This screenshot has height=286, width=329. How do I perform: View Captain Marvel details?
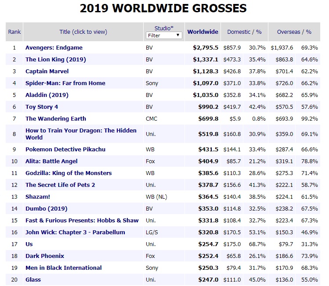click(x=47, y=71)
